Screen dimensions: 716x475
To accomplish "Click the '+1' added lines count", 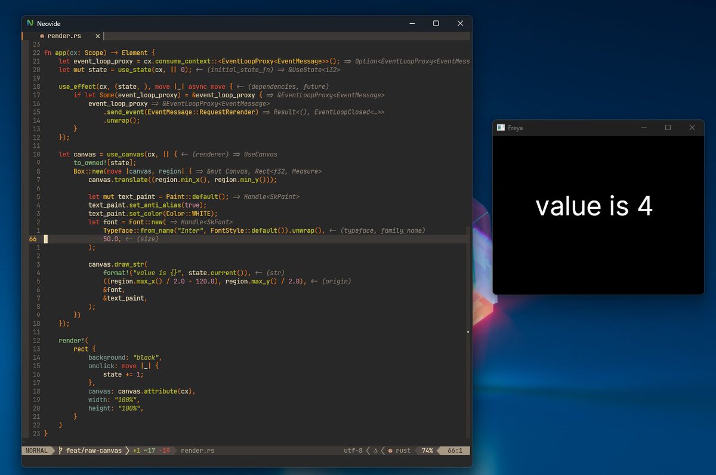I will click(137, 451).
